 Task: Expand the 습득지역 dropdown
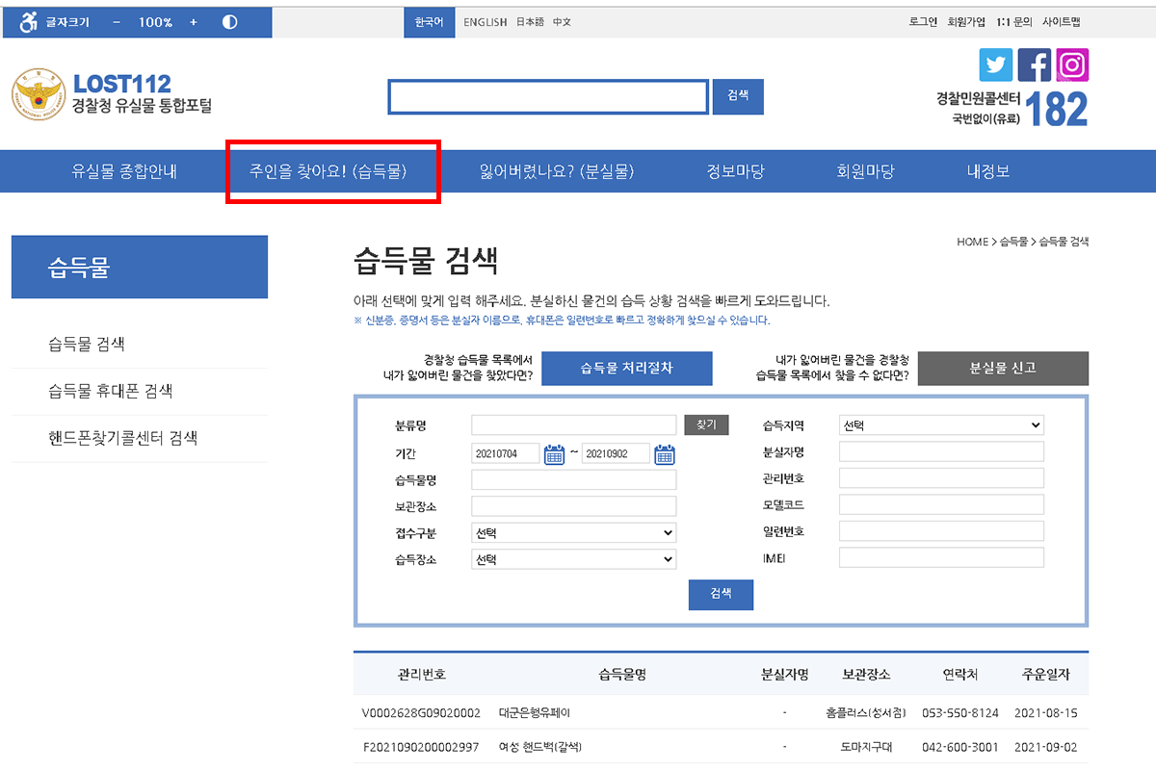coord(941,425)
